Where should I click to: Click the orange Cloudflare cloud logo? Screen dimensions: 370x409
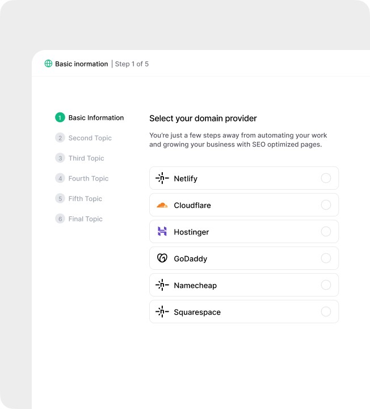162,205
